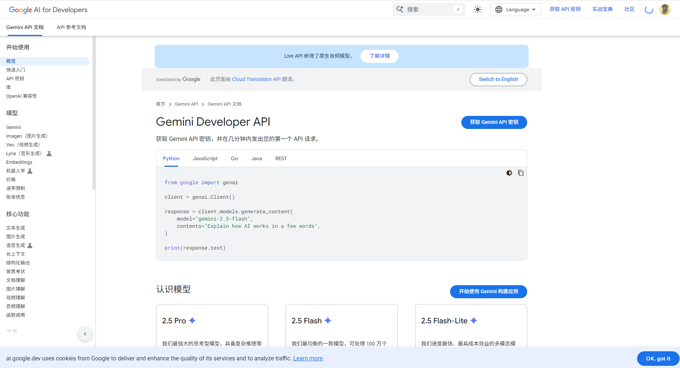The image size is (680, 368).
Task: Collapse the left sidebar with arrow button
Action: 85,334
